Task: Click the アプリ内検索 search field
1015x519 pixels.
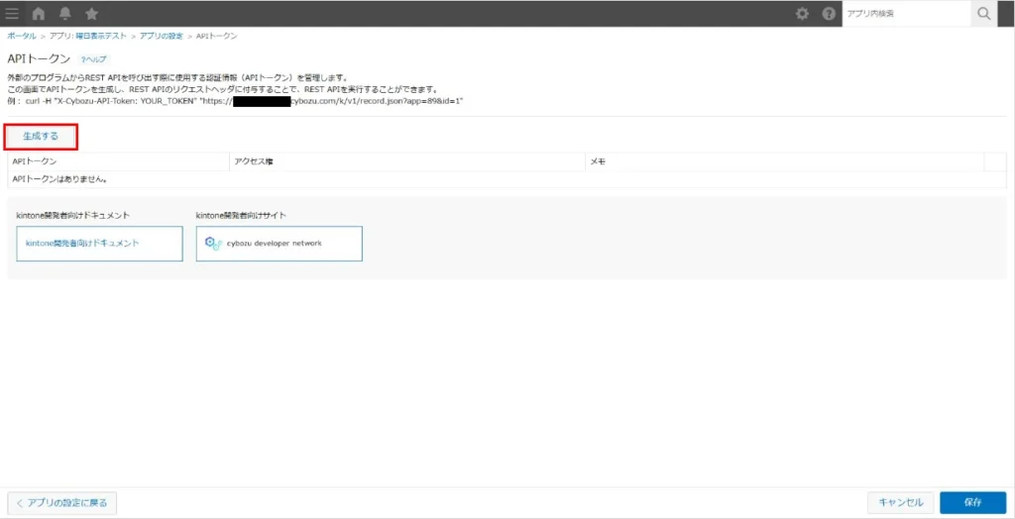Action: tap(904, 14)
